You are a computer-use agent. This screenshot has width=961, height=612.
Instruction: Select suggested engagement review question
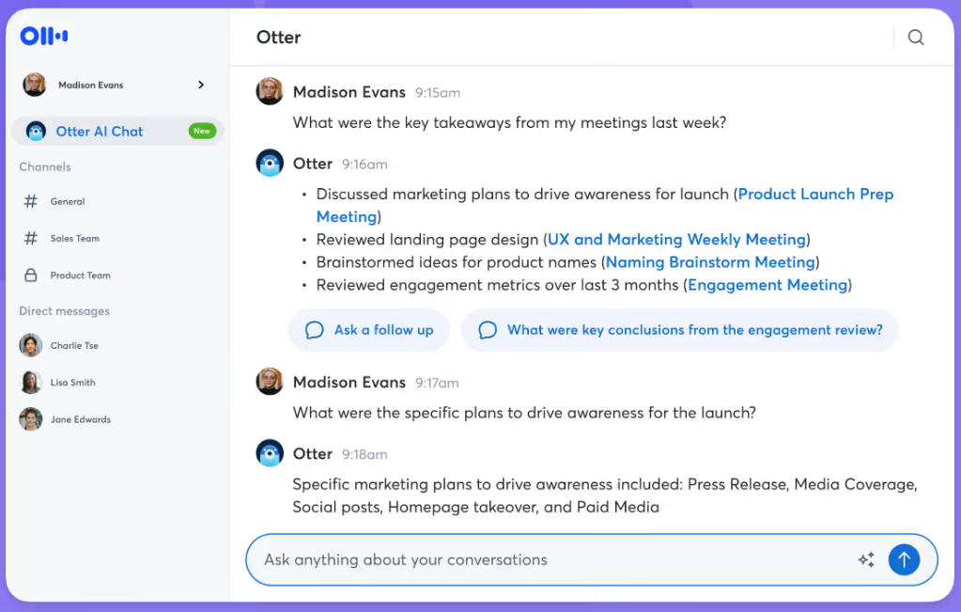pos(680,330)
